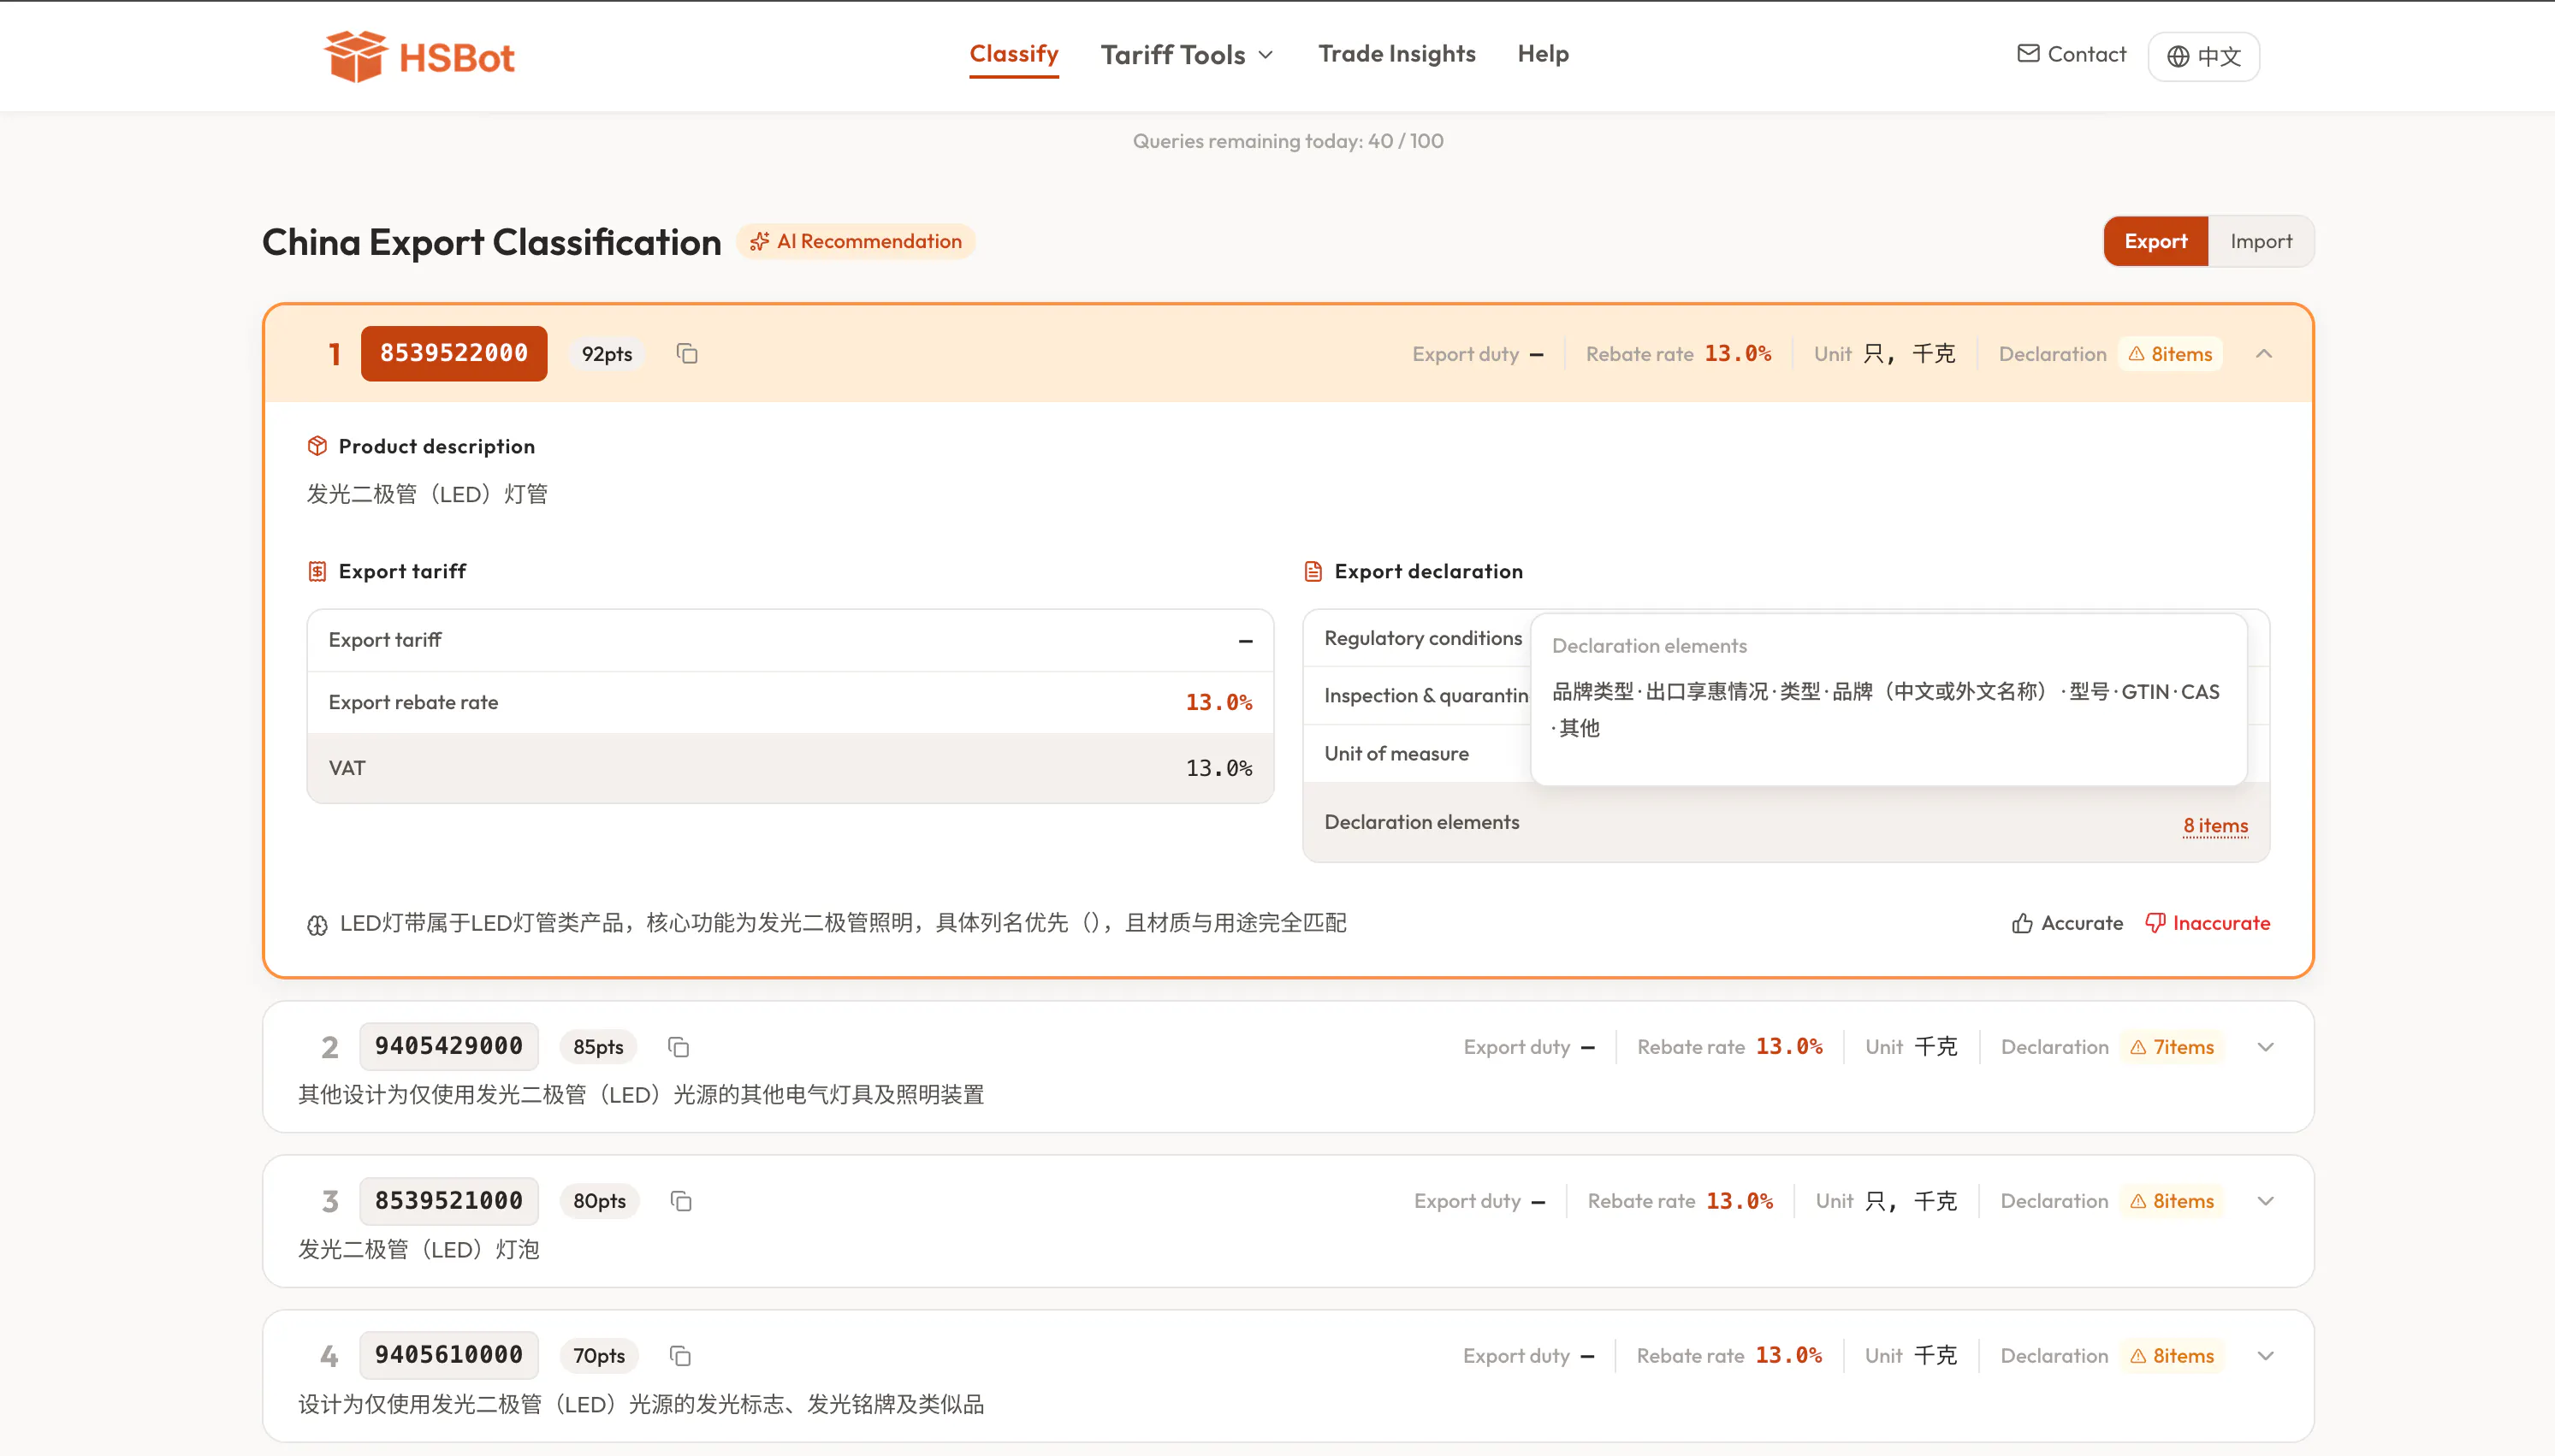Open the Classify tab
The width and height of the screenshot is (2555, 1456).
1014,54
